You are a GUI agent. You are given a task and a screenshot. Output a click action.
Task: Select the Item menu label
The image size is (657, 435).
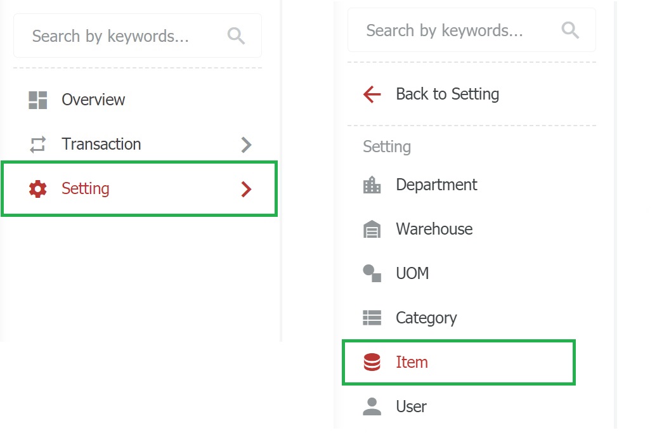pos(412,363)
